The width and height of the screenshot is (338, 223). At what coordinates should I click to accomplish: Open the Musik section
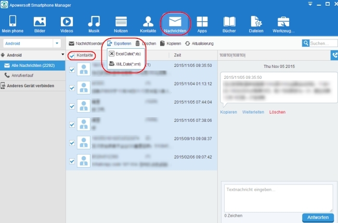pos(94,24)
